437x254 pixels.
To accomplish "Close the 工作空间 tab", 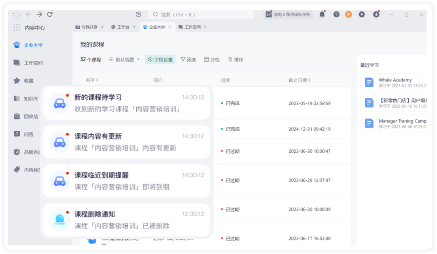I will [x=206, y=27].
